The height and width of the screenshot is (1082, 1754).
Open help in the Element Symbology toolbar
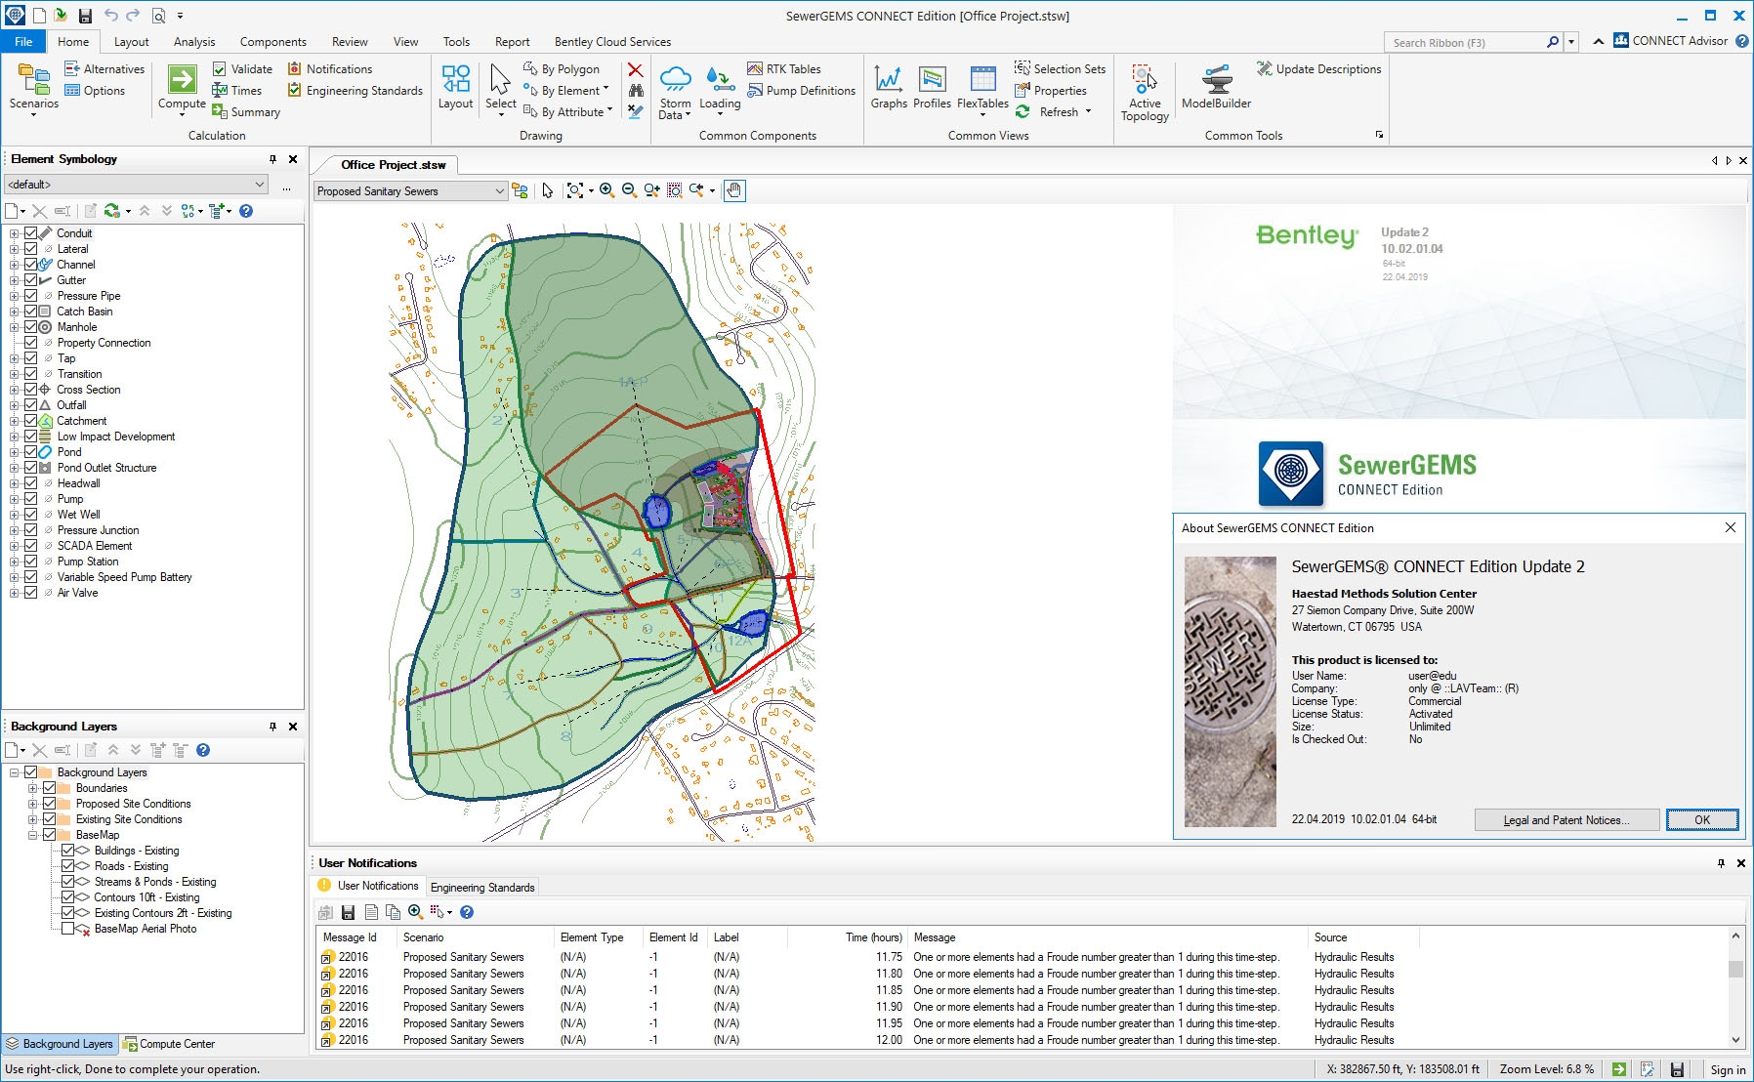pyautogui.click(x=246, y=211)
